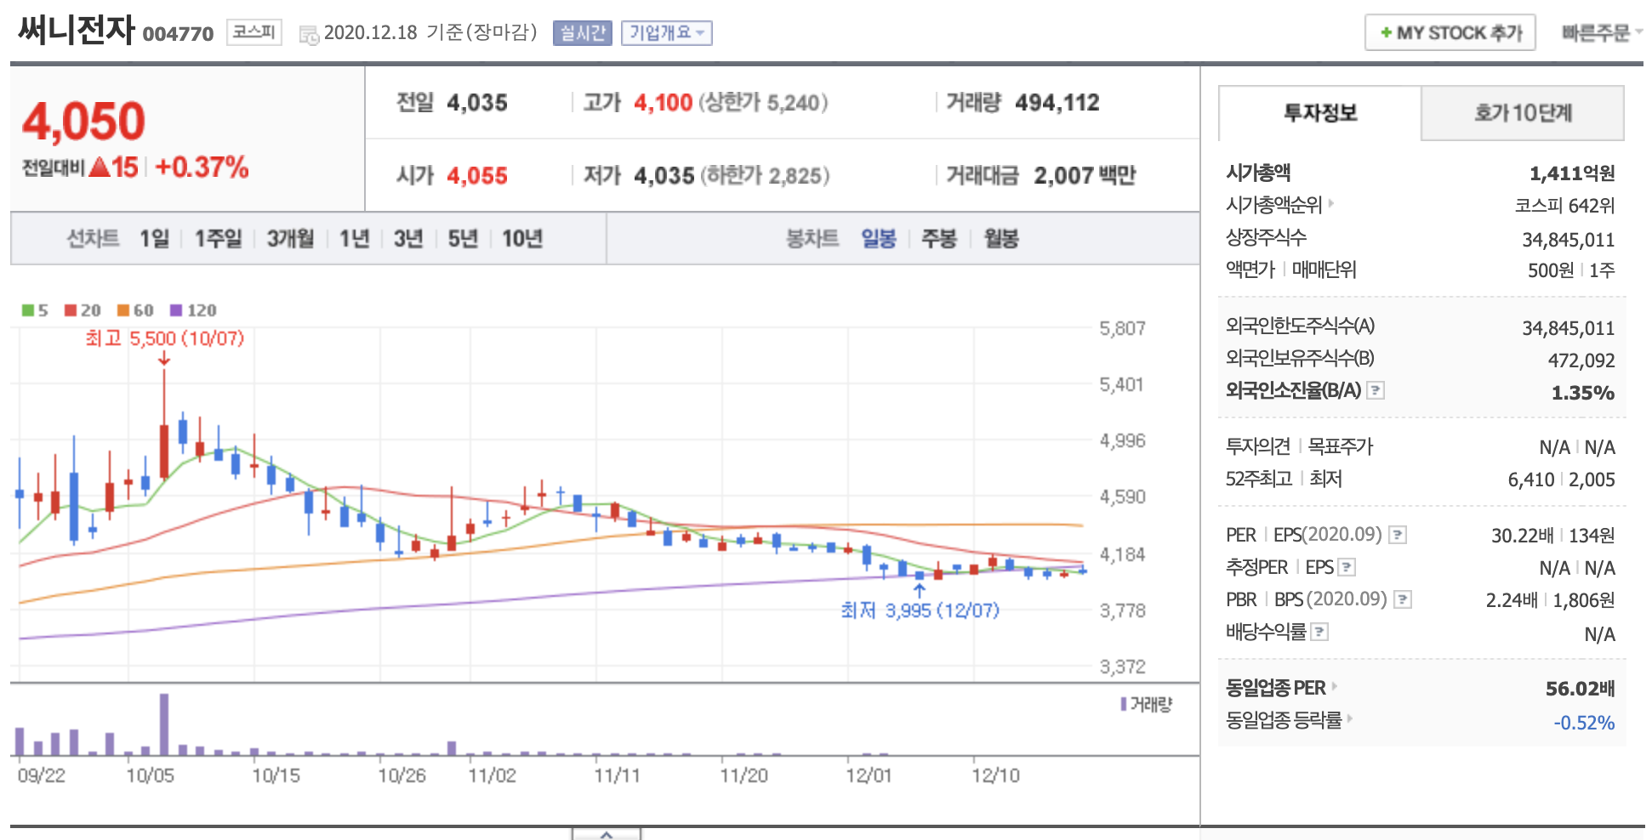The height and width of the screenshot is (840, 1652).
Task: Select the 1년 line chart period
Action: coord(354,239)
